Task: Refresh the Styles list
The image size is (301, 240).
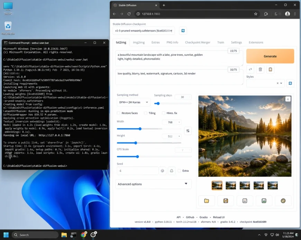Action: (x=290, y=83)
